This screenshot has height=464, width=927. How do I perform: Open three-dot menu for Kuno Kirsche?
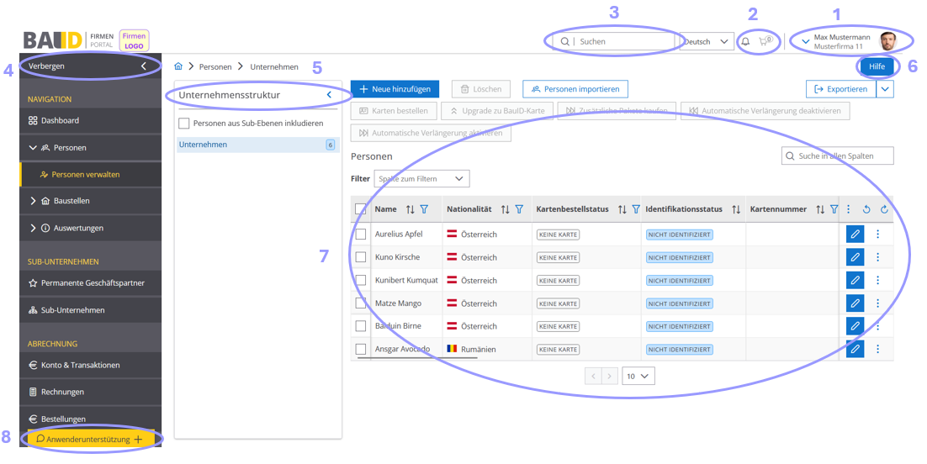click(877, 257)
